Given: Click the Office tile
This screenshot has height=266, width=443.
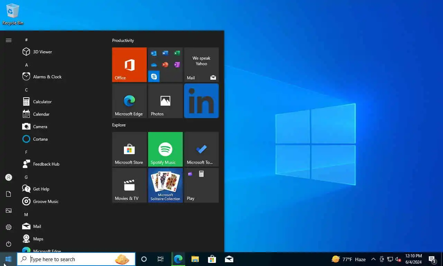Looking at the screenshot, I should point(129,65).
